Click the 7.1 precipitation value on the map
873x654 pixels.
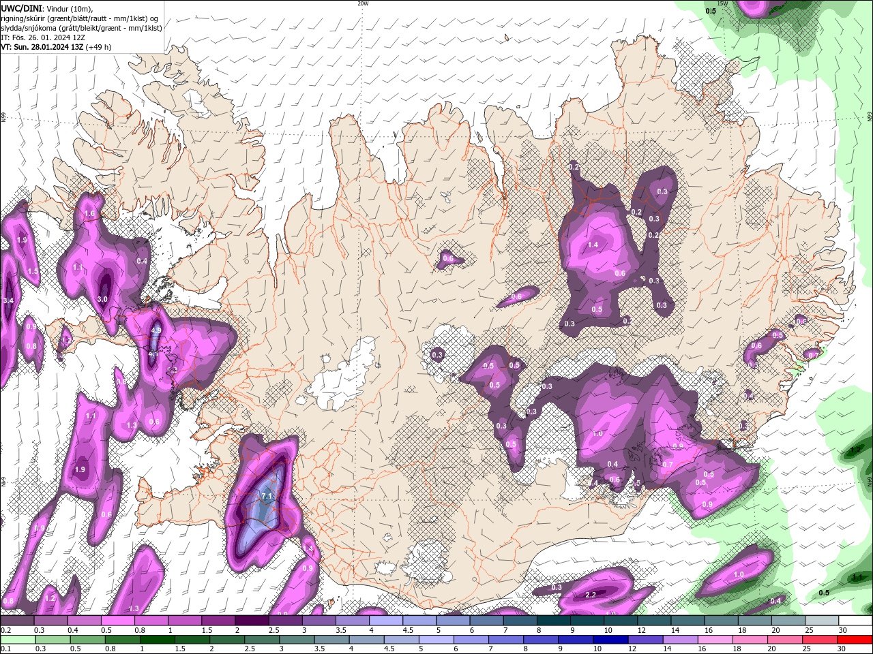point(267,497)
